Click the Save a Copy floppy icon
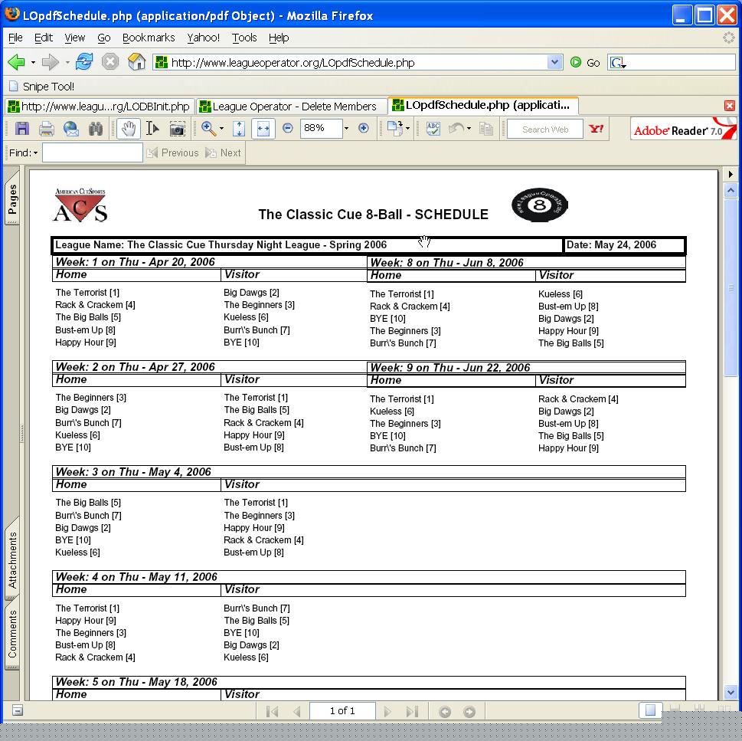This screenshot has height=741, width=742. pyautogui.click(x=21, y=129)
